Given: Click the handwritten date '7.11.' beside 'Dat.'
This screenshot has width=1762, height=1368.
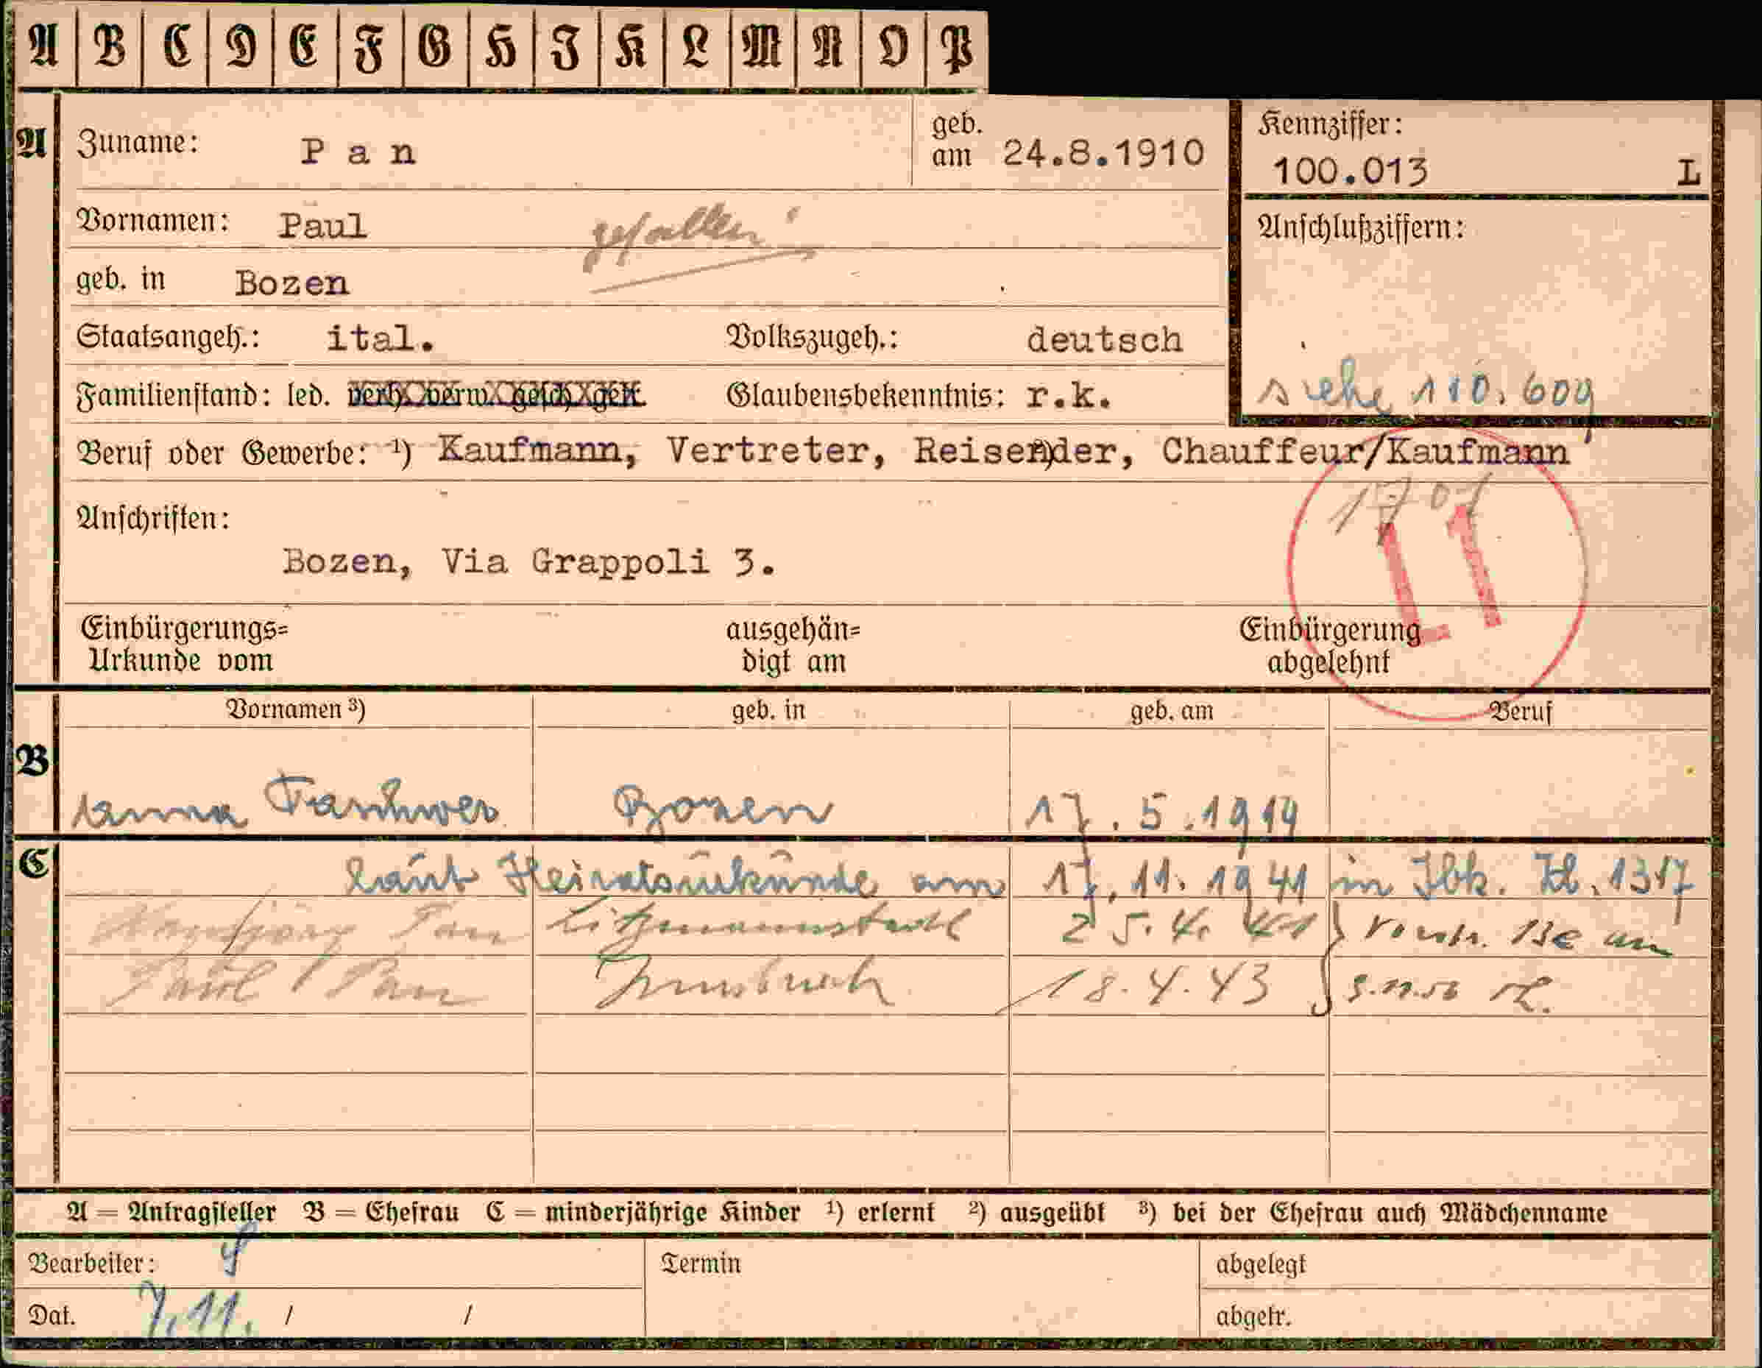Looking at the screenshot, I should click(199, 1311).
